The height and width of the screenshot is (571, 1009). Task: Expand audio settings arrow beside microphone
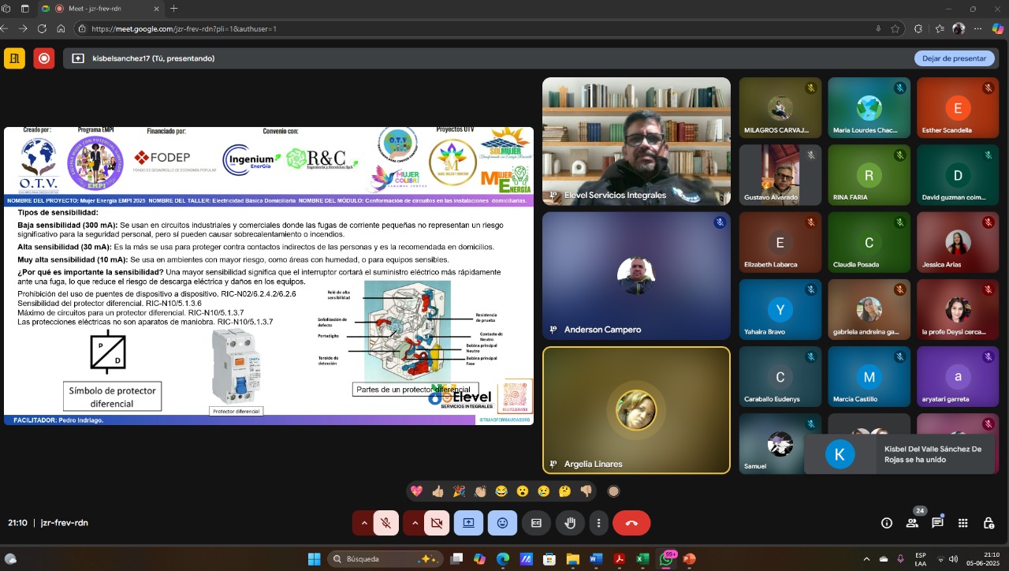363,523
